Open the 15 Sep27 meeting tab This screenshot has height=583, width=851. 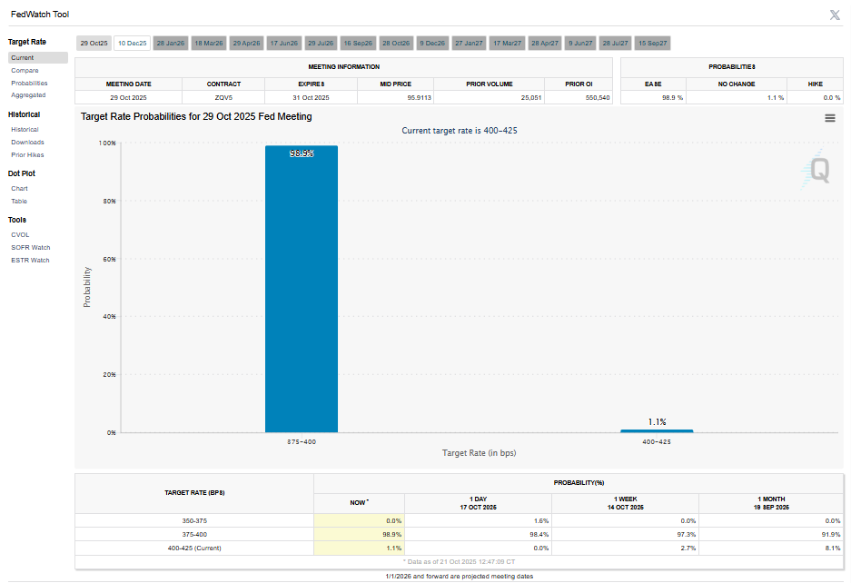coord(652,43)
